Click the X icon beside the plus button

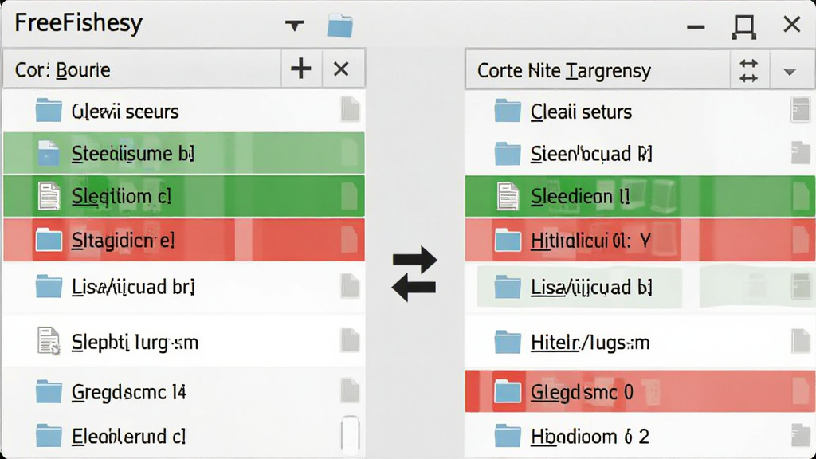(x=341, y=69)
